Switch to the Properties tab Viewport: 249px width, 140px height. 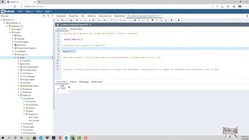pyautogui.click(x=74, y=16)
